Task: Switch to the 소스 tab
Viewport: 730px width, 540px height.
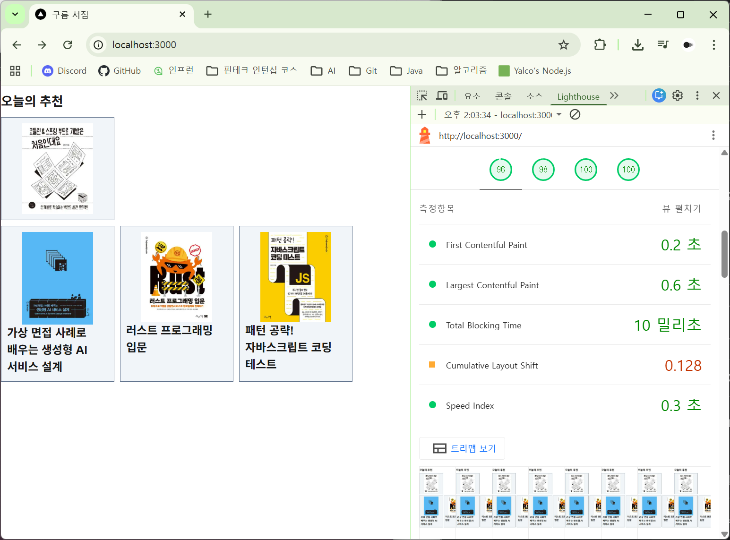Action: click(x=534, y=96)
